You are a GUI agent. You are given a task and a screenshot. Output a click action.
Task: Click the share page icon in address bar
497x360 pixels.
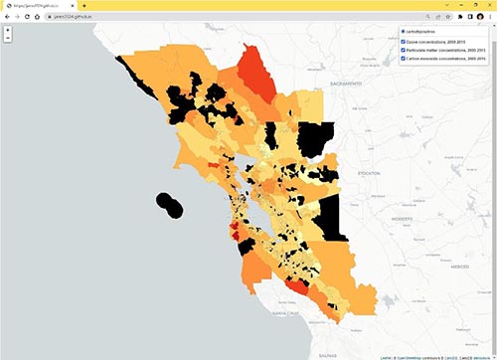[438, 17]
